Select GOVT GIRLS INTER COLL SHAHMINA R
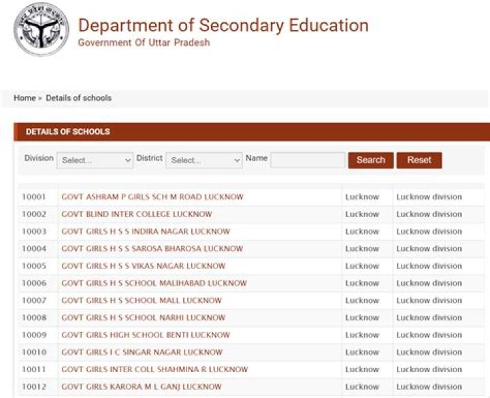This screenshot has width=490, height=398. 154,369
